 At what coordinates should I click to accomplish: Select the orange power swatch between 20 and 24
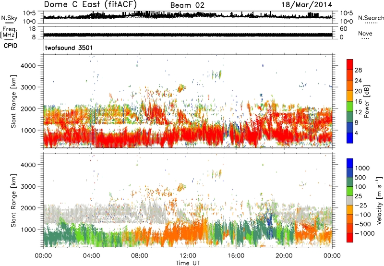(350, 86)
